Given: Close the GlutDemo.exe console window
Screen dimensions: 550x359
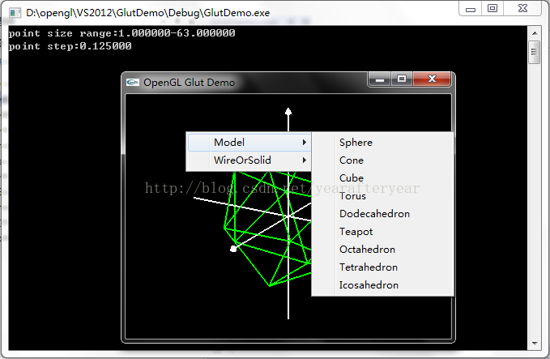Looking at the screenshot, I should pos(522,8).
